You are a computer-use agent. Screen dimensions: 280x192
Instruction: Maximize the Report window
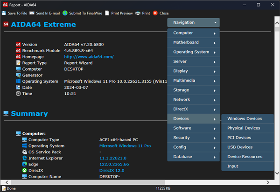pyautogui.click(x=259, y=4)
